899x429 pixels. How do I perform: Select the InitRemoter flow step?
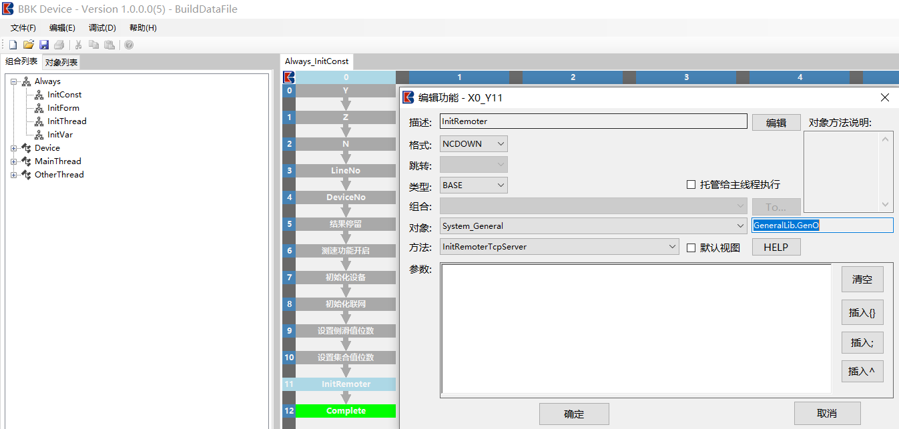click(x=346, y=384)
